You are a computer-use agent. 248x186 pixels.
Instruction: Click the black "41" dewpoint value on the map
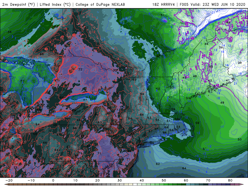coord(228,80)
